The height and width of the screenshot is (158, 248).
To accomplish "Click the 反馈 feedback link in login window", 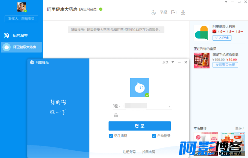I will click(165, 62).
